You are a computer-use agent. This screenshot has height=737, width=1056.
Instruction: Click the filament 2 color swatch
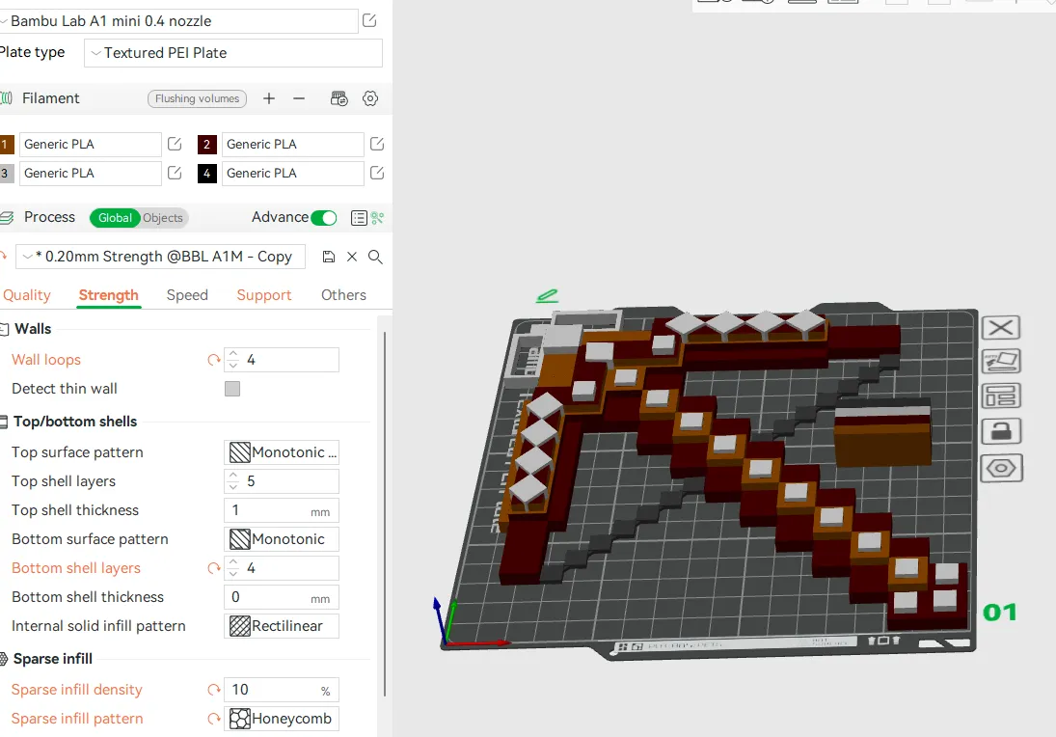coord(206,144)
